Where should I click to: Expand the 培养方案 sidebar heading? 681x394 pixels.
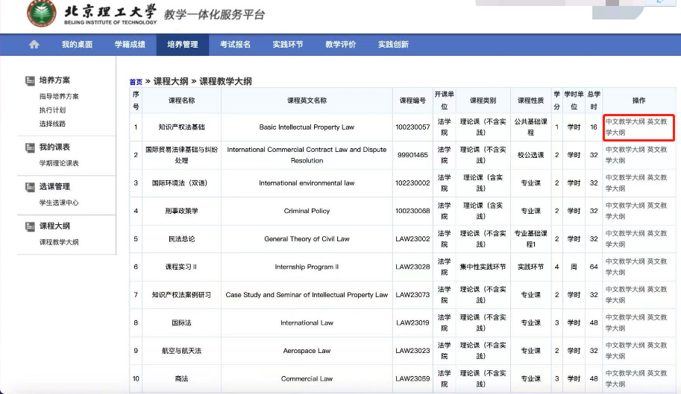coord(54,80)
